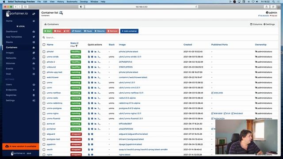Click Stacks list icon in sidebar

pos(34,42)
